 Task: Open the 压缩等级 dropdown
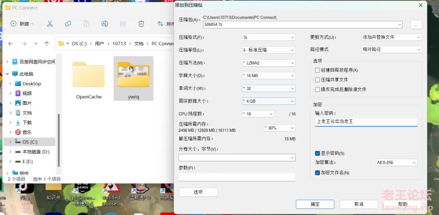(268, 50)
